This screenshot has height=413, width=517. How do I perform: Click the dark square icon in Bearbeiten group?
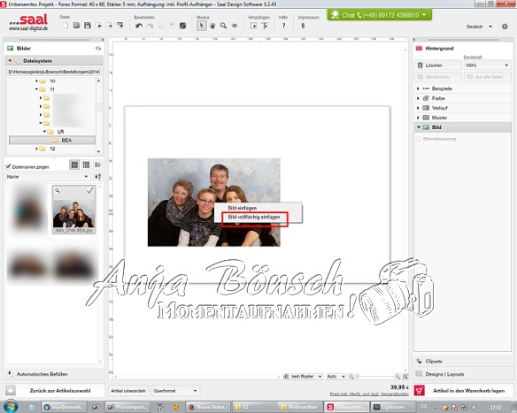pos(182,26)
